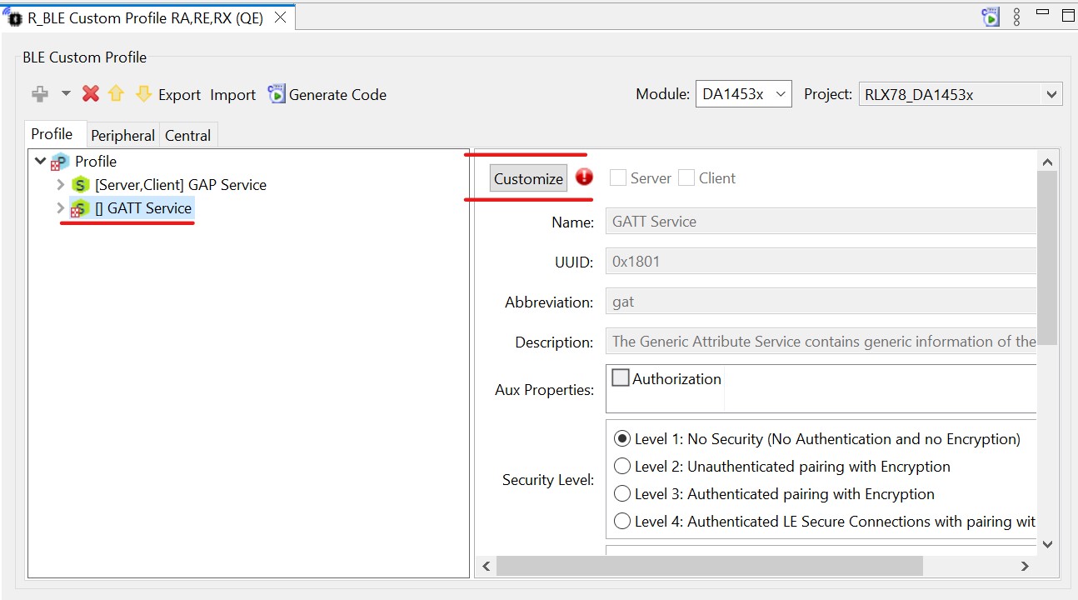The height and width of the screenshot is (600, 1078).
Task: Click the Customize button
Action: coord(528,178)
